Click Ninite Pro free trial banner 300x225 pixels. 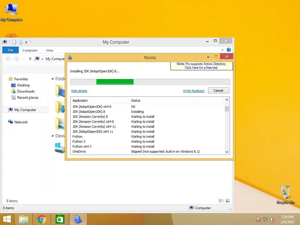click(202, 66)
